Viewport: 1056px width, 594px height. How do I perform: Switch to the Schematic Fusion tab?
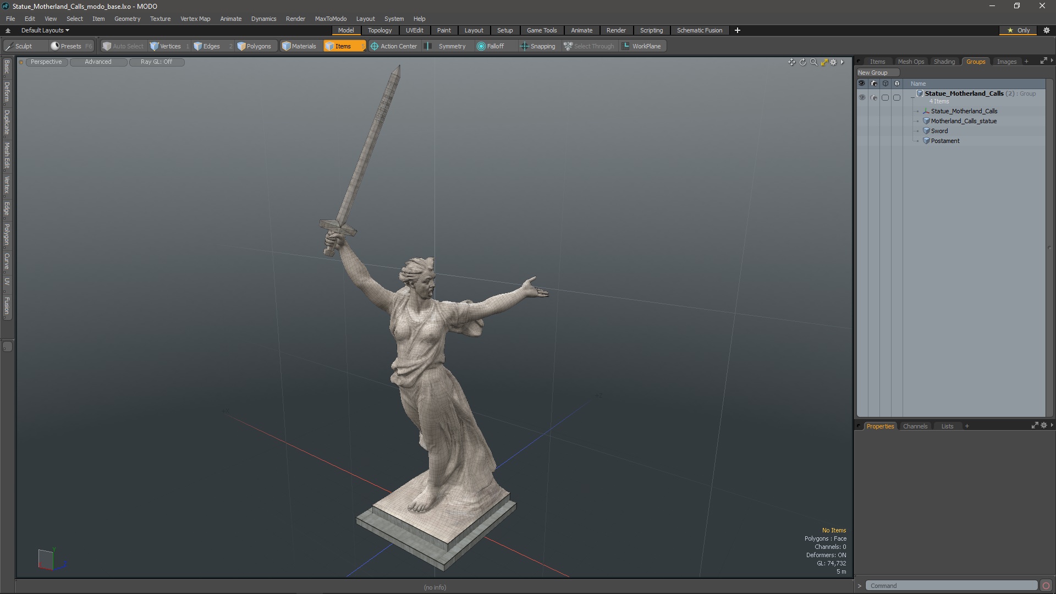pyautogui.click(x=700, y=30)
